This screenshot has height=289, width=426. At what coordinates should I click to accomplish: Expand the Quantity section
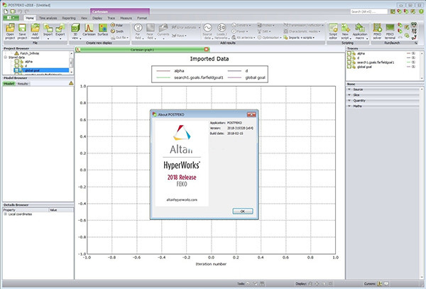pos(349,99)
